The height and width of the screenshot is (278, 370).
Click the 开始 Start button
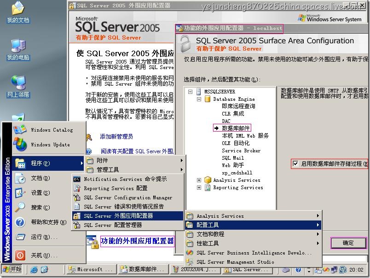click(12, 269)
